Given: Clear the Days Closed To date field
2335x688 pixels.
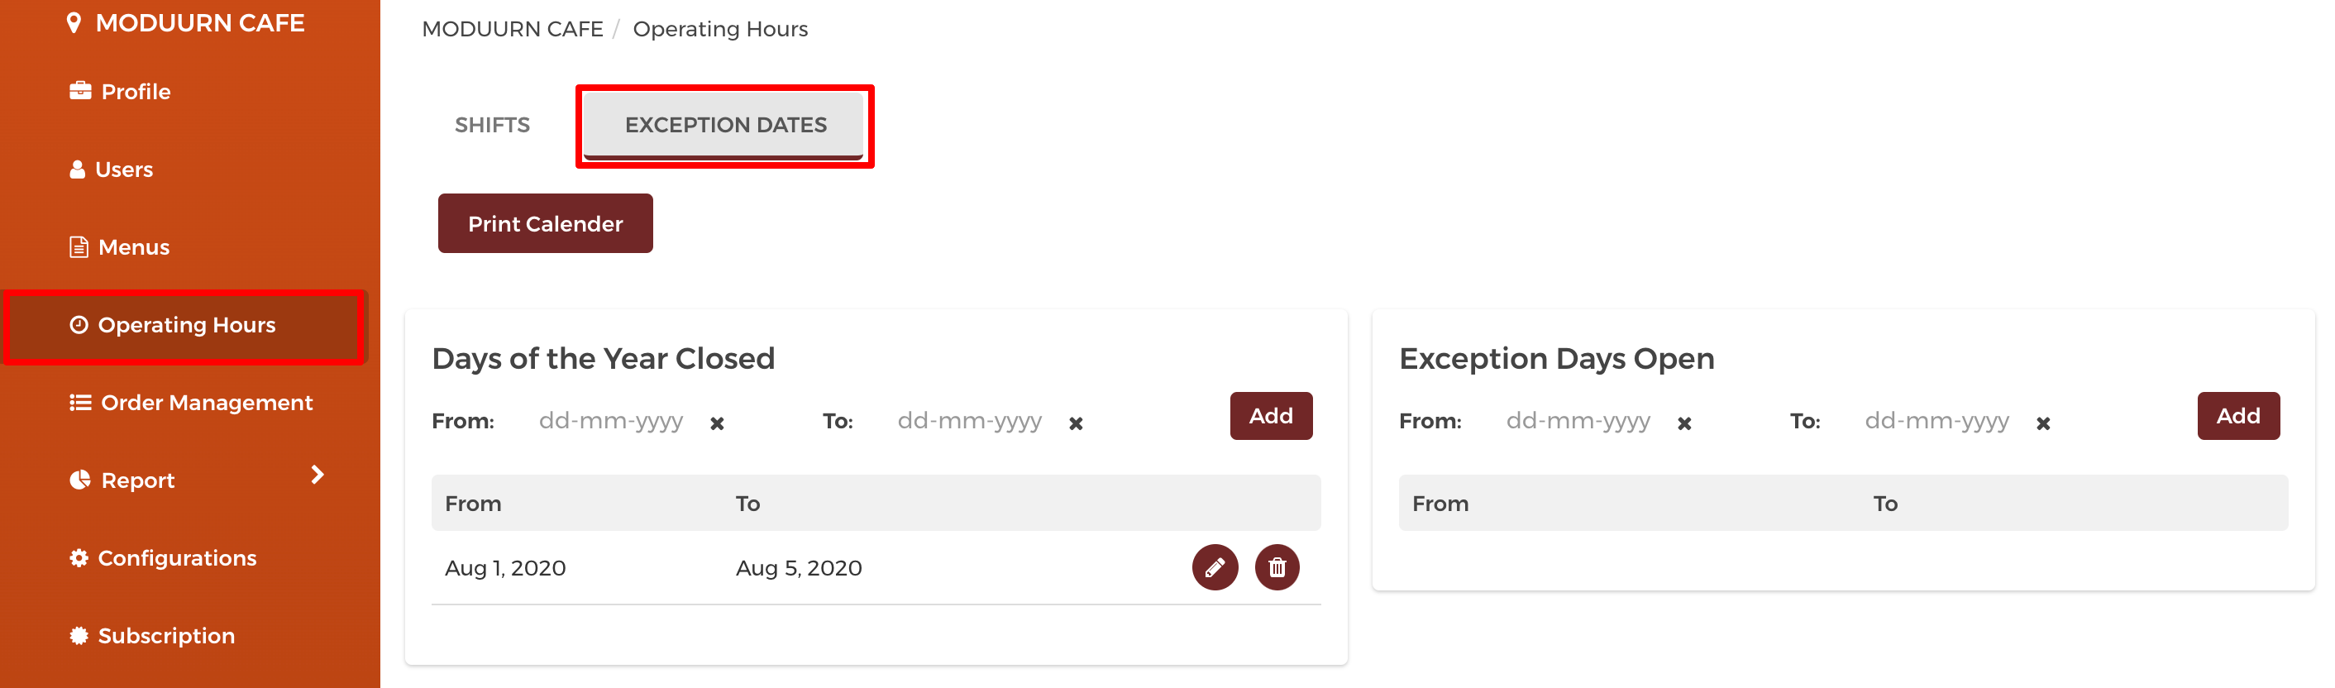Looking at the screenshot, I should tap(1076, 423).
